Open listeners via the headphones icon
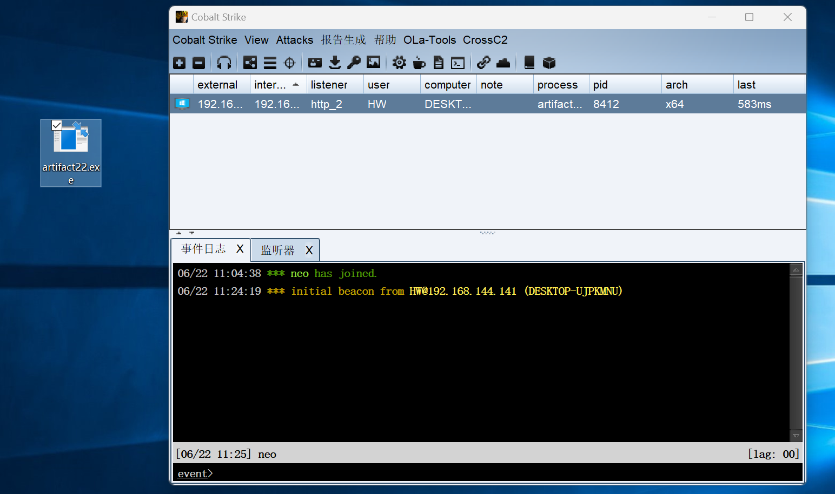 point(224,63)
